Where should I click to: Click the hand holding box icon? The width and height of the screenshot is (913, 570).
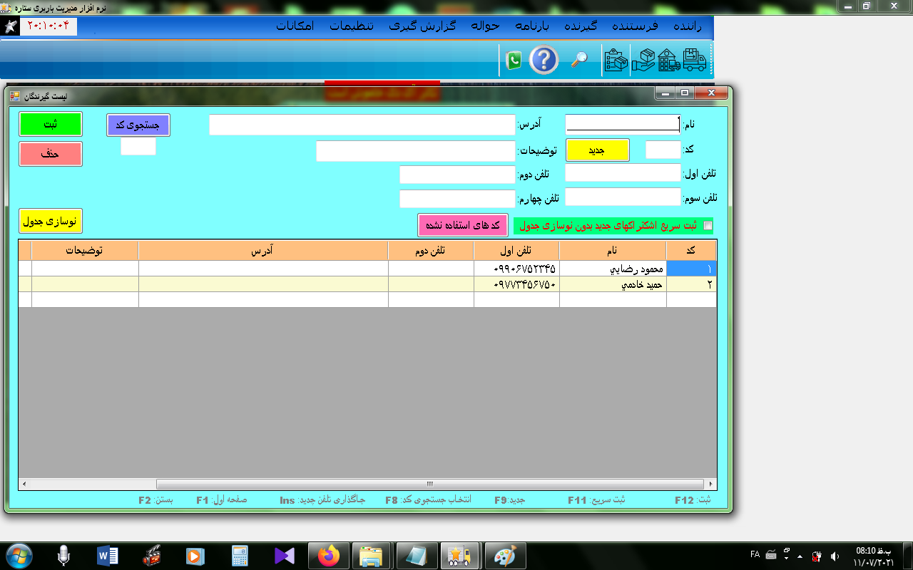[x=643, y=60]
